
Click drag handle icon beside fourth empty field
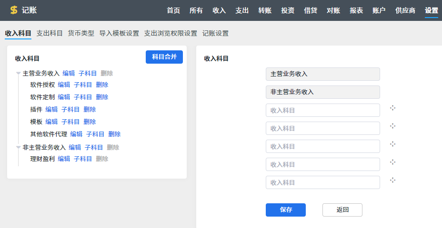coord(392,162)
